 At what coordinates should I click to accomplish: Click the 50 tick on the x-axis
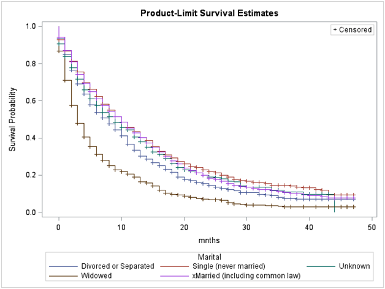pyautogui.click(x=372, y=228)
